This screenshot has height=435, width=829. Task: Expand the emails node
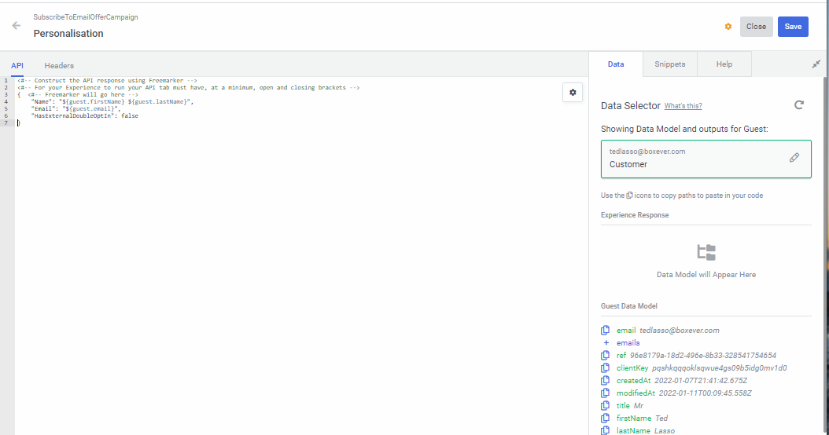click(606, 343)
